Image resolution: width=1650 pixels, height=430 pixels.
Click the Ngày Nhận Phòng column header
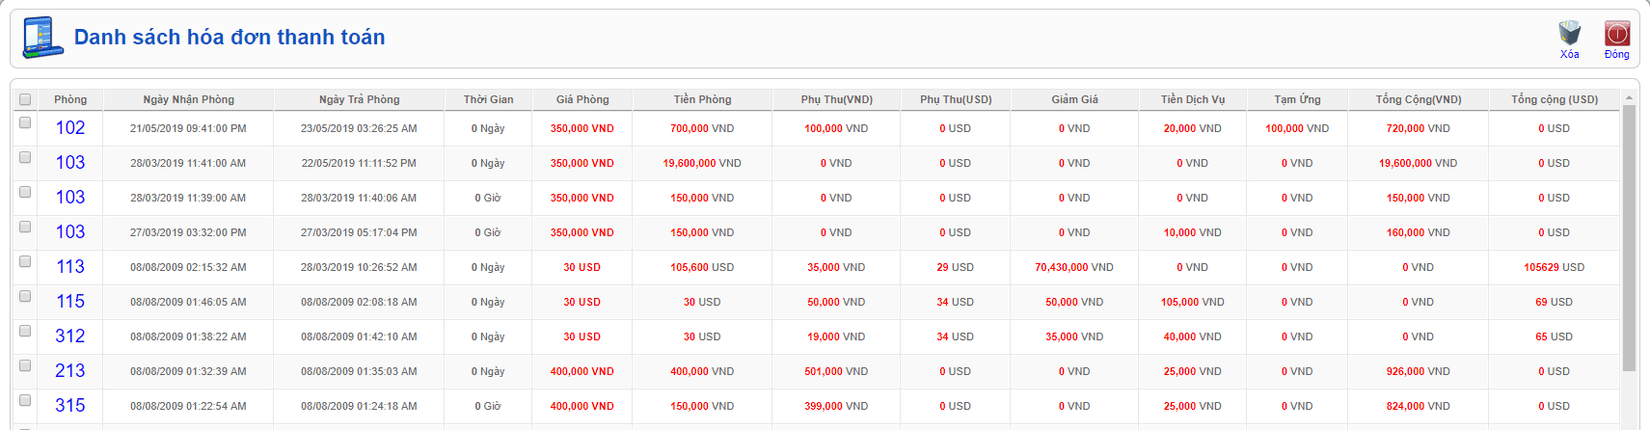[x=188, y=99]
